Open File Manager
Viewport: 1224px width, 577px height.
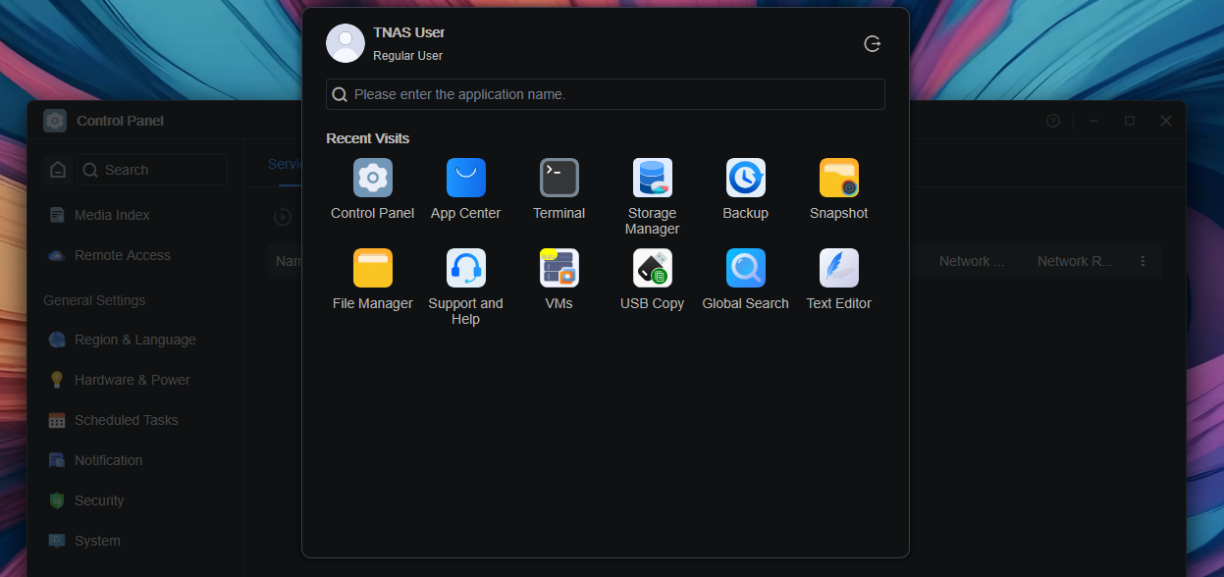(372, 268)
